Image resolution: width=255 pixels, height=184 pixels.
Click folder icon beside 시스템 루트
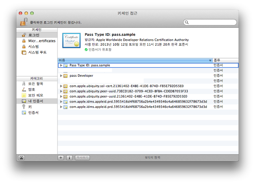tap(24, 52)
